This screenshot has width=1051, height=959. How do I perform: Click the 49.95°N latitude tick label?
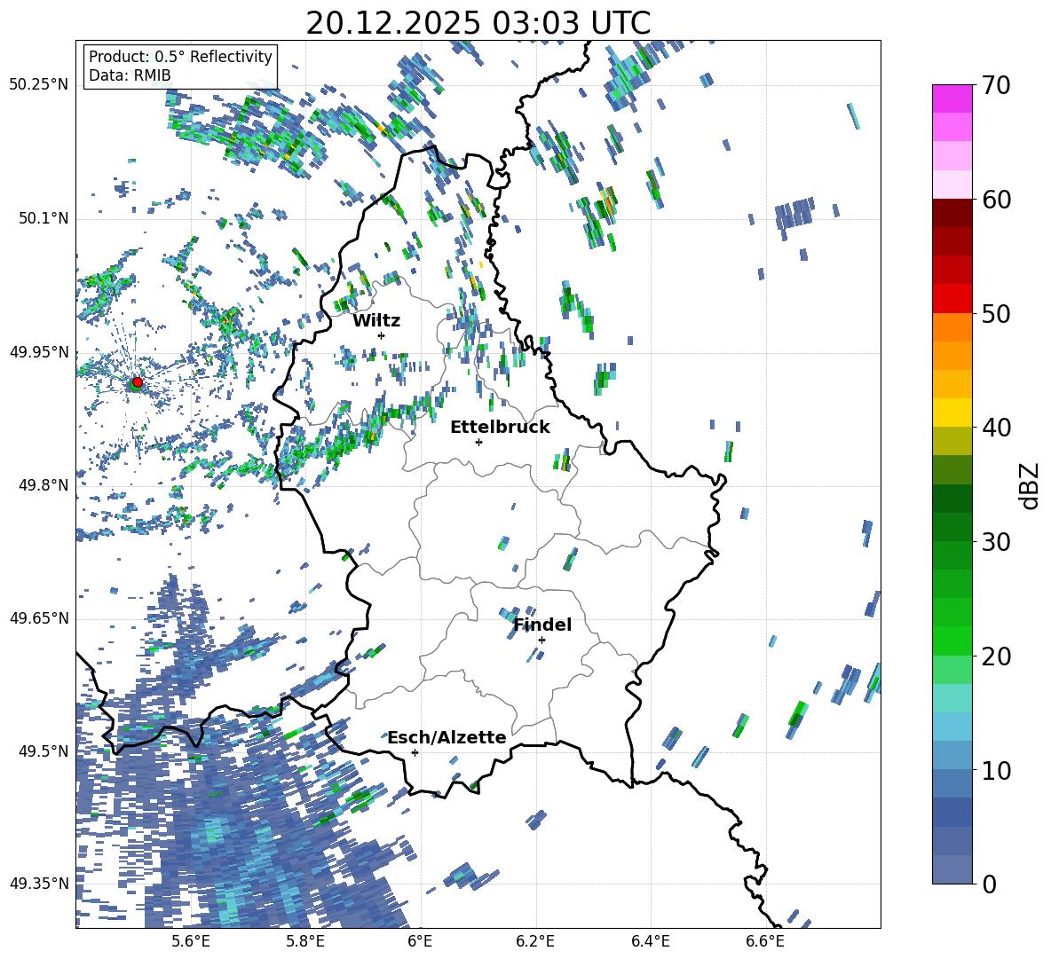(x=39, y=352)
